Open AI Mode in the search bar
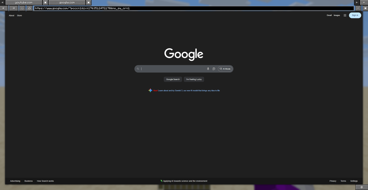Viewport: 368px width, 190px height. click(225, 69)
